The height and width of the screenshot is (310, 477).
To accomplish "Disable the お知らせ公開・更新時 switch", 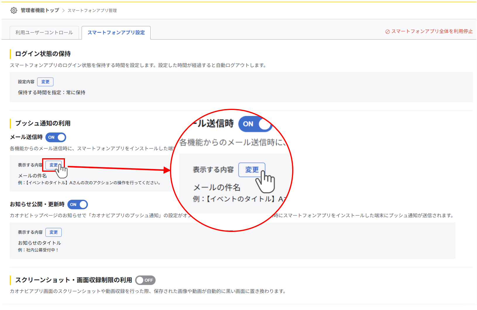I will click(78, 204).
